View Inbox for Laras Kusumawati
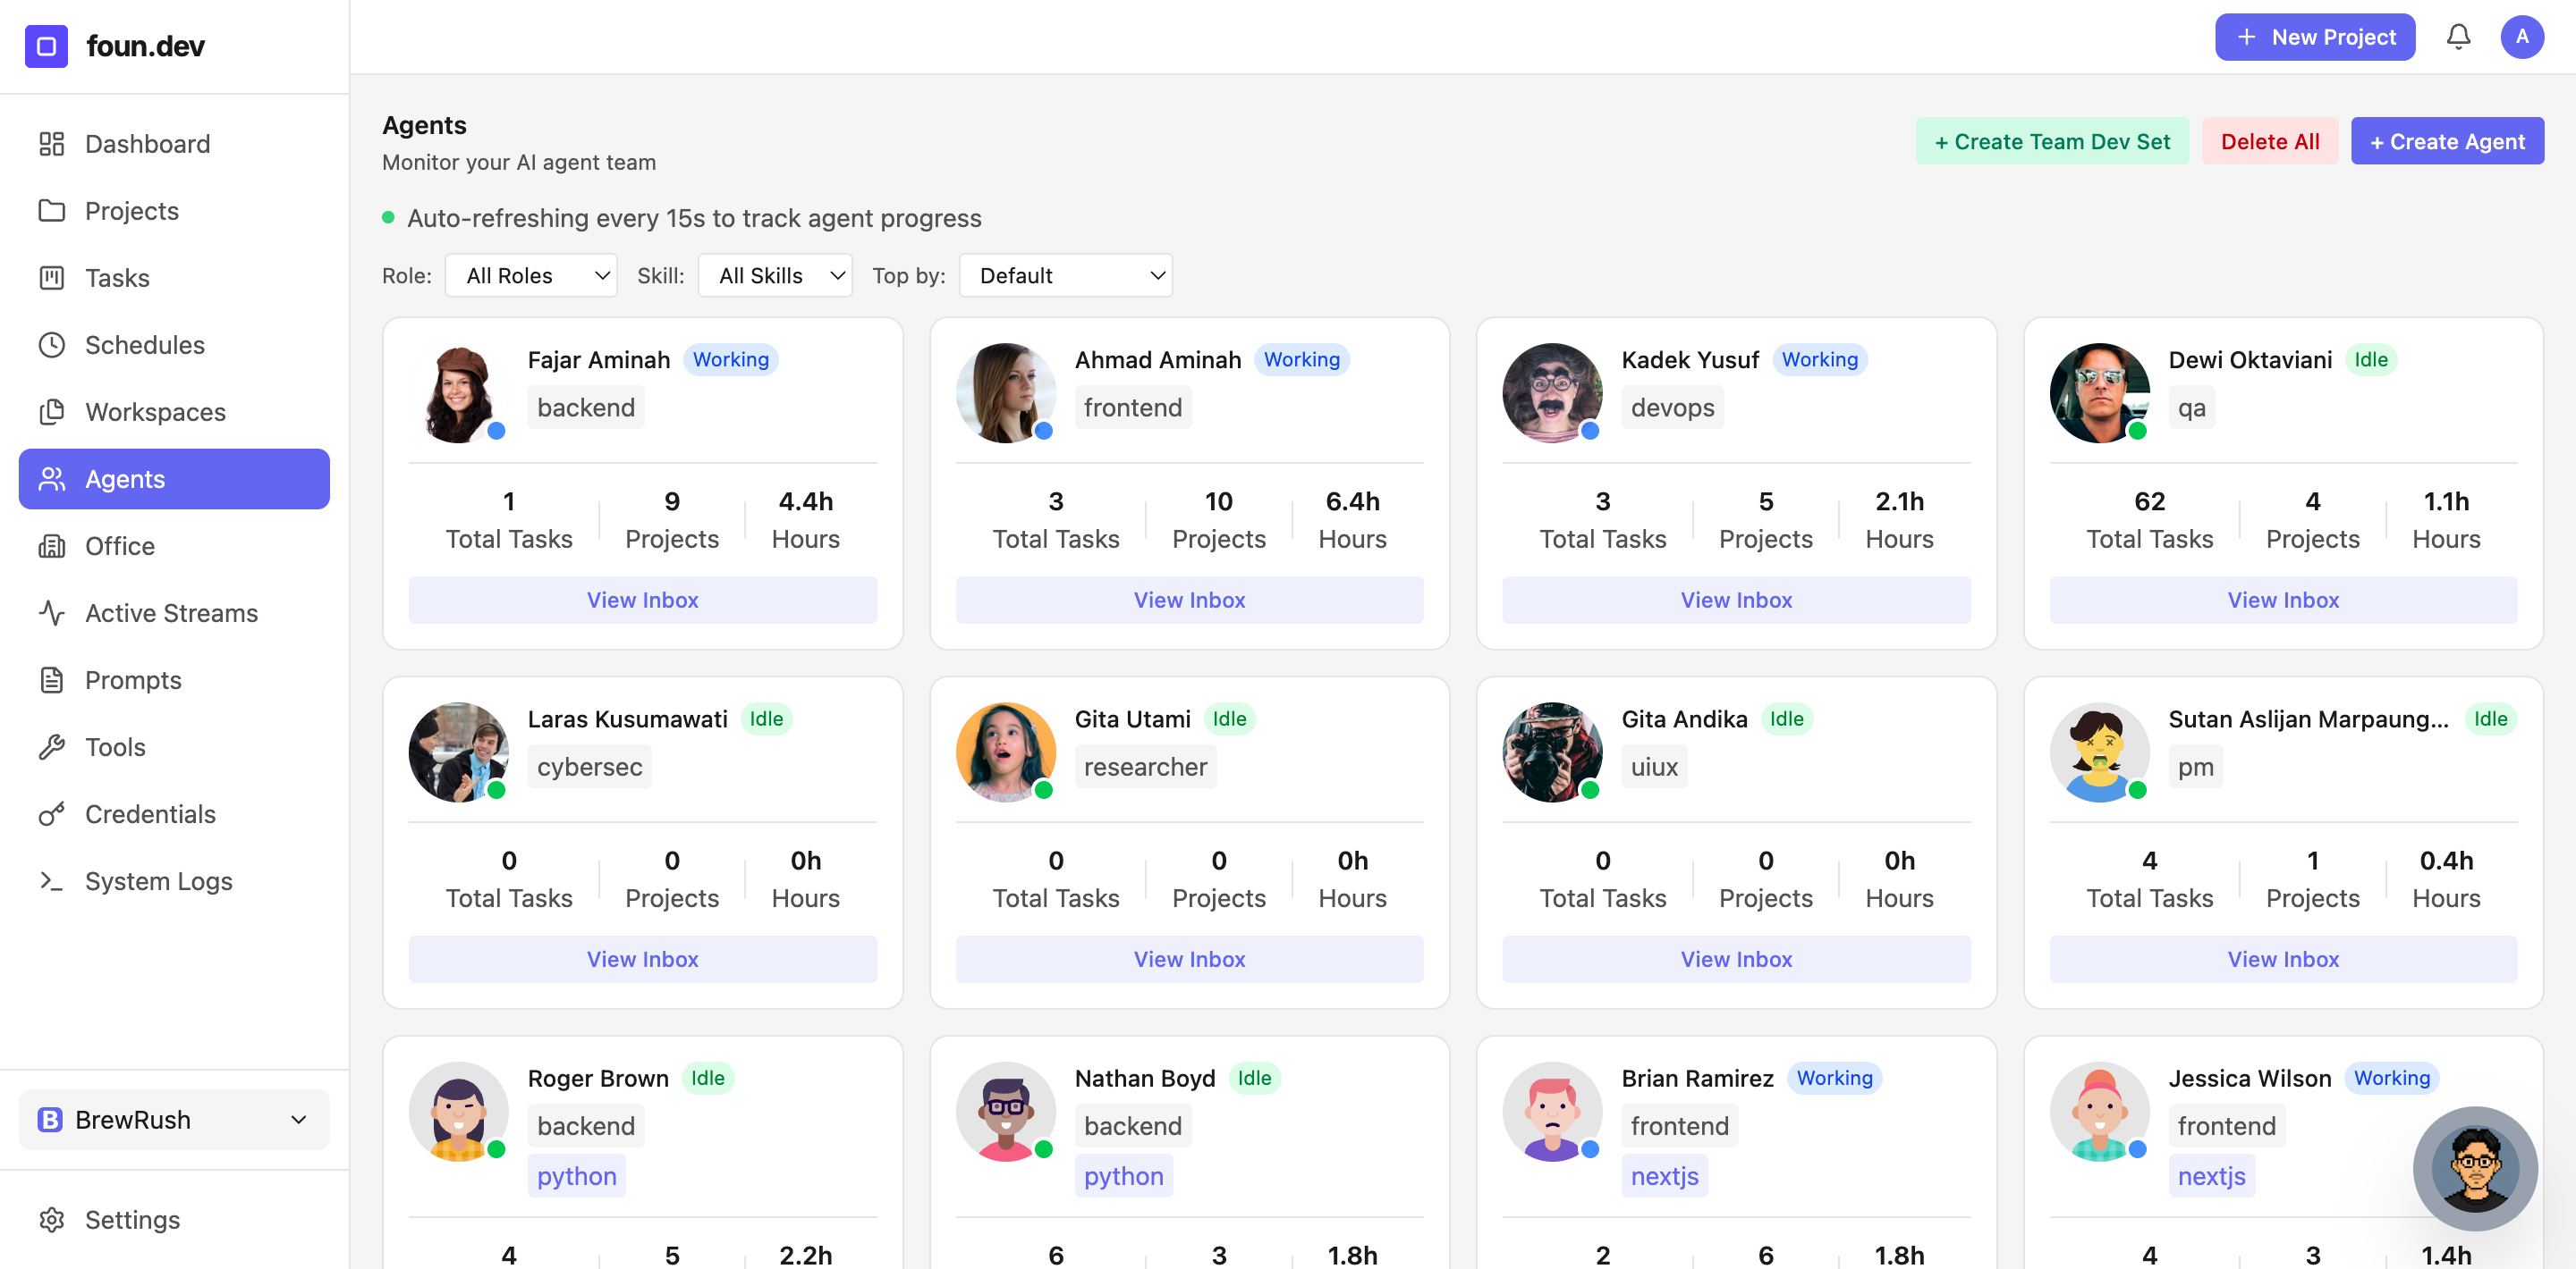2576x1269 pixels. [x=642, y=959]
